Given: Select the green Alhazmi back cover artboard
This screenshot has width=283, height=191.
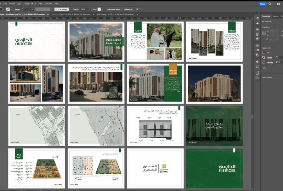Looking at the screenshot, I should click(x=214, y=168).
